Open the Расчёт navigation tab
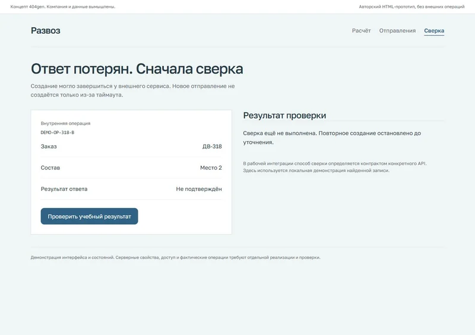The height and width of the screenshot is (335, 475). tap(361, 31)
